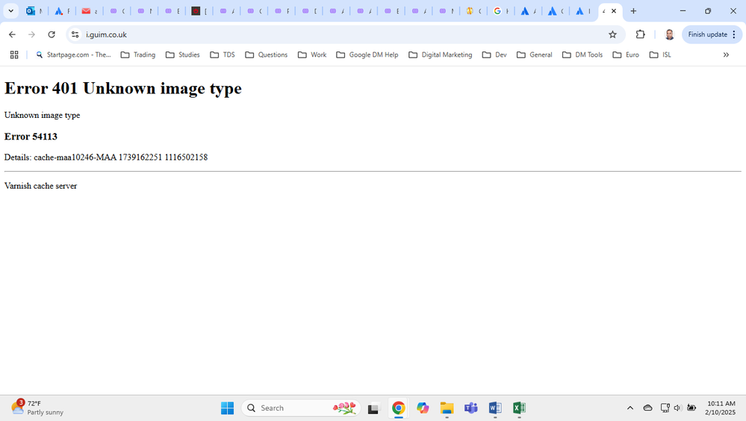Open battery status icon in tray
Image resolution: width=746 pixels, height=421 pixels.
(x=691, y=408)
